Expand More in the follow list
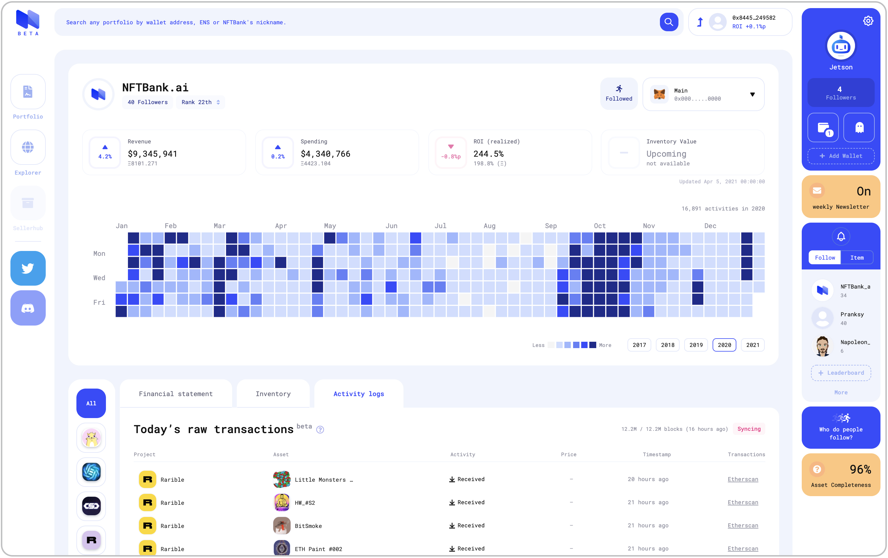888x558 pixels. (x=841, y=392)
